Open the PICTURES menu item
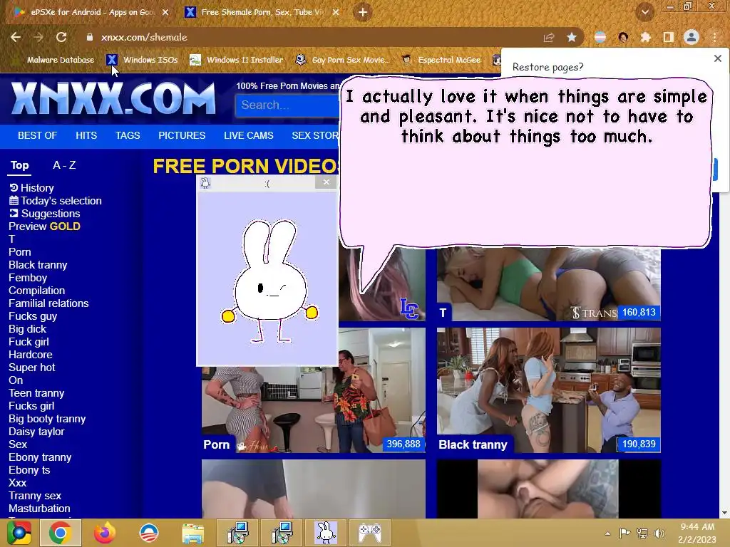Image resolution: width=730 pixels, height=547 pixels. click(x=182, y=135)
